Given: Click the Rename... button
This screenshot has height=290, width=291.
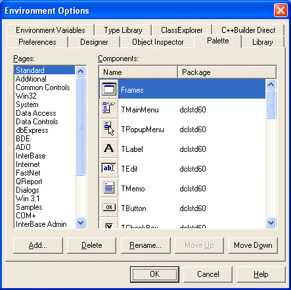Looking at the screenshot, I should click(146, 245).
